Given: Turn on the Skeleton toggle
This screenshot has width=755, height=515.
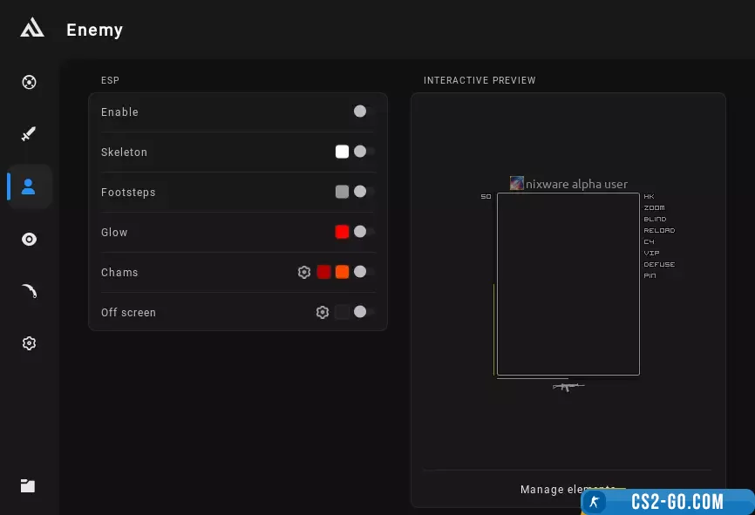Looking at the screenshot, I should click(x=364, y=152).
